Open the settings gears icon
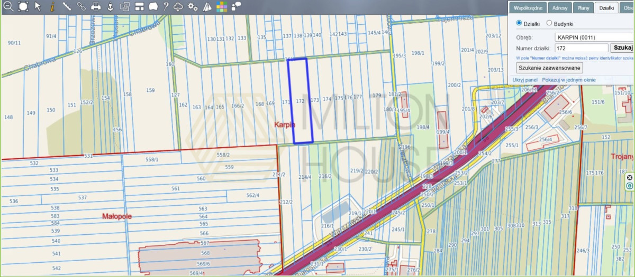Image resolution: width=635 pixels, height=277 pixels. (193, 6)
